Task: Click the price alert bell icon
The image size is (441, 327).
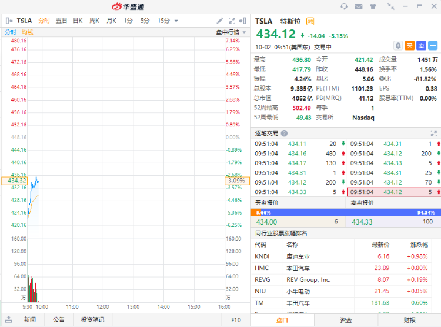Action: pos(399,45)
